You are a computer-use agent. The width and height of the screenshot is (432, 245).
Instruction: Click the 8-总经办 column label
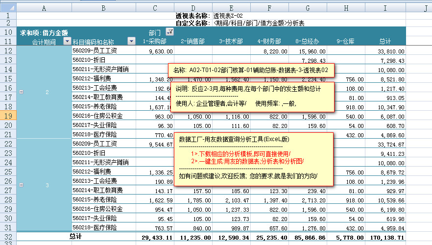tap(308, 42)
